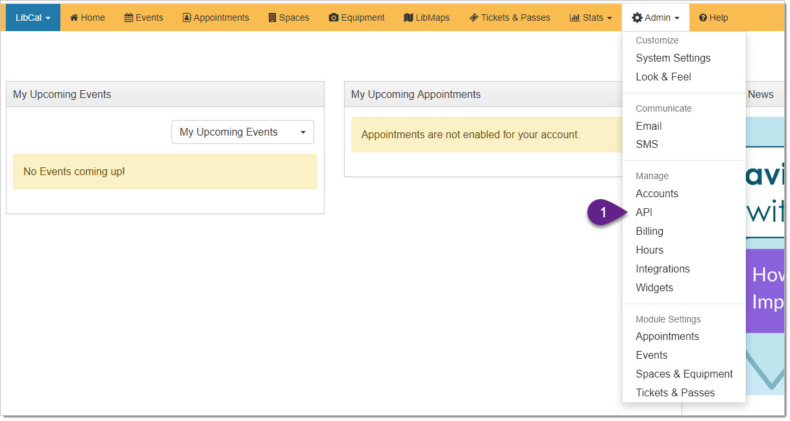Choose System Settings in Admin menu
This screenshot has width=790, height=421.
673,58
